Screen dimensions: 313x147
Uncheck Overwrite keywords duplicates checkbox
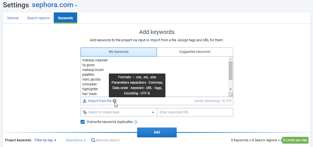(83, 122)
